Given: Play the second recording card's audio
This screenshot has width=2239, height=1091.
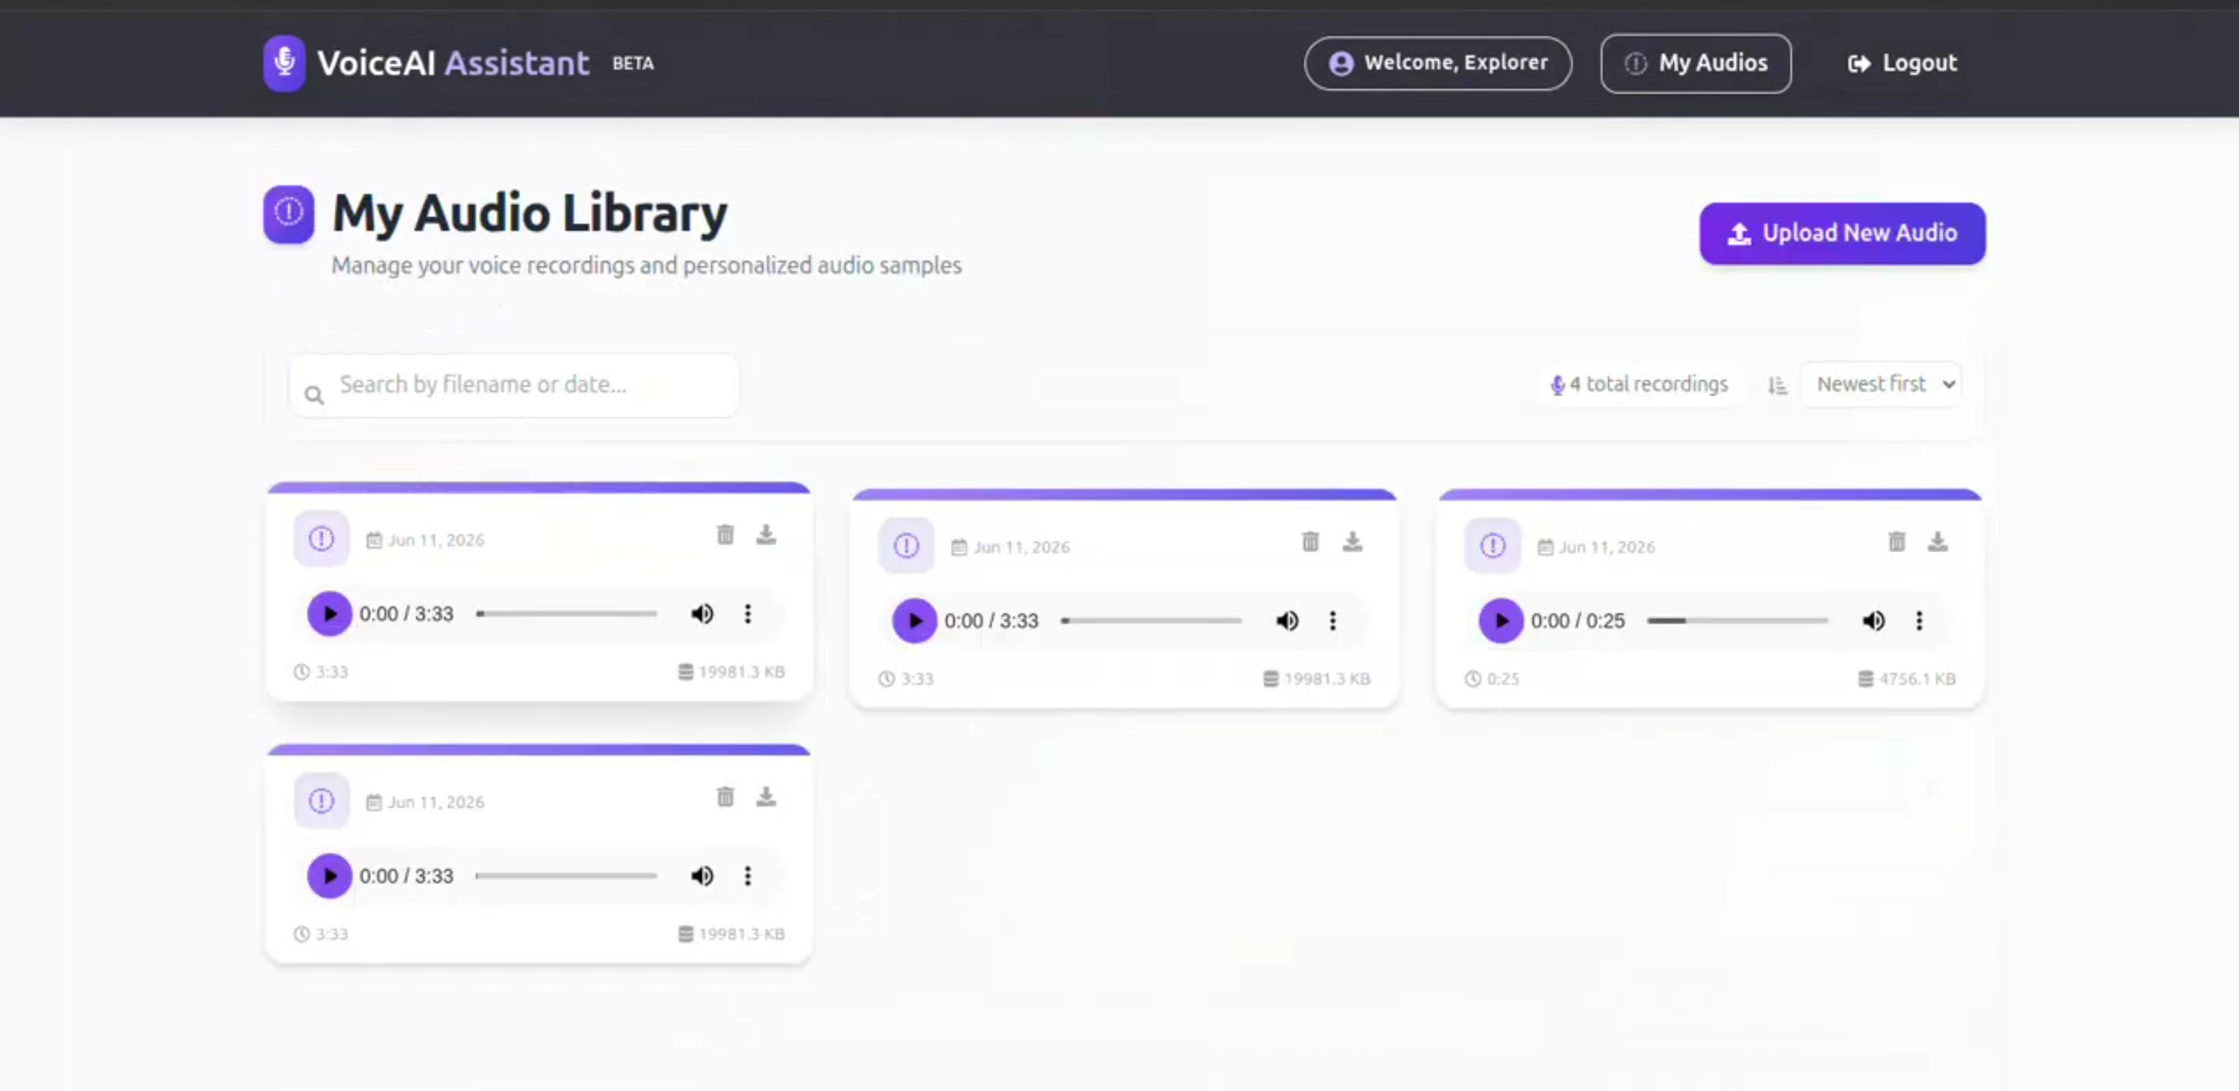Looking at the screenshot, I should point(914,620).
